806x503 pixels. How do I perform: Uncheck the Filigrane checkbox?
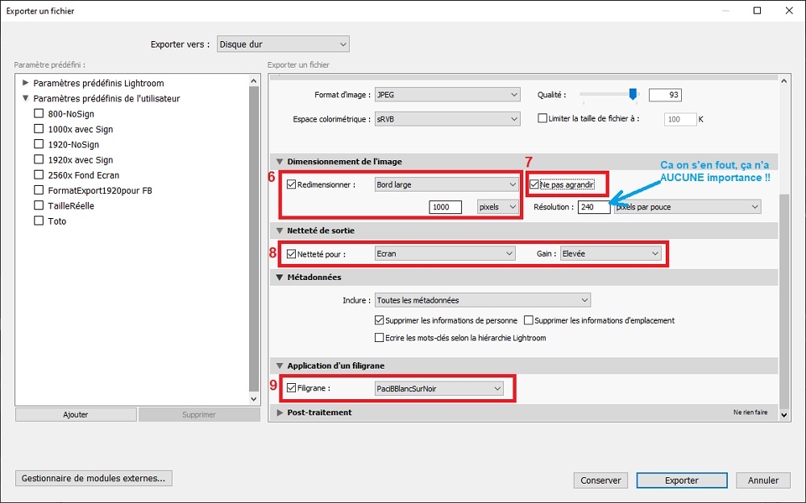[292, 388]
